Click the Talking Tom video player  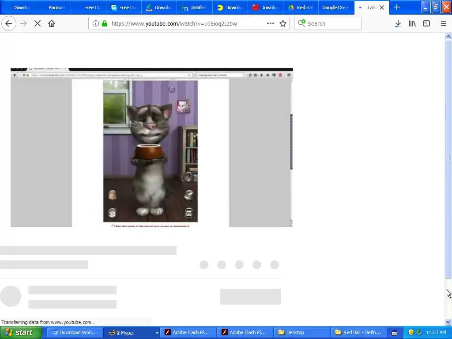pos(152,147)
